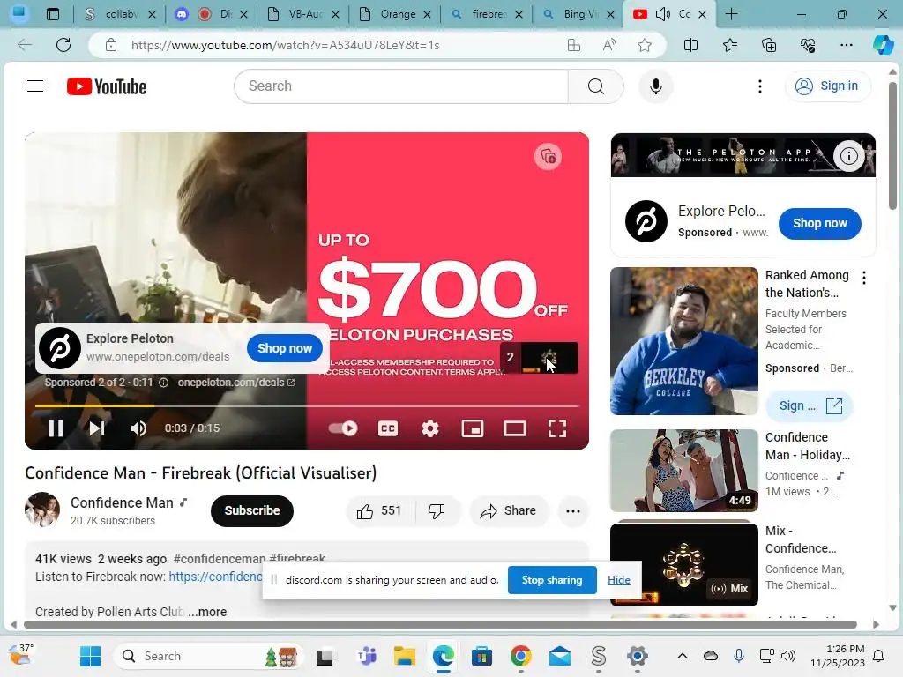Click the YouTube search magnifier button
Viewport: 903px width, 677px height.
[x=595, y=86]
